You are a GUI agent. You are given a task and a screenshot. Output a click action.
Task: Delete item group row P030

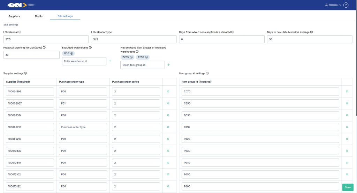[x=347, y=151]
